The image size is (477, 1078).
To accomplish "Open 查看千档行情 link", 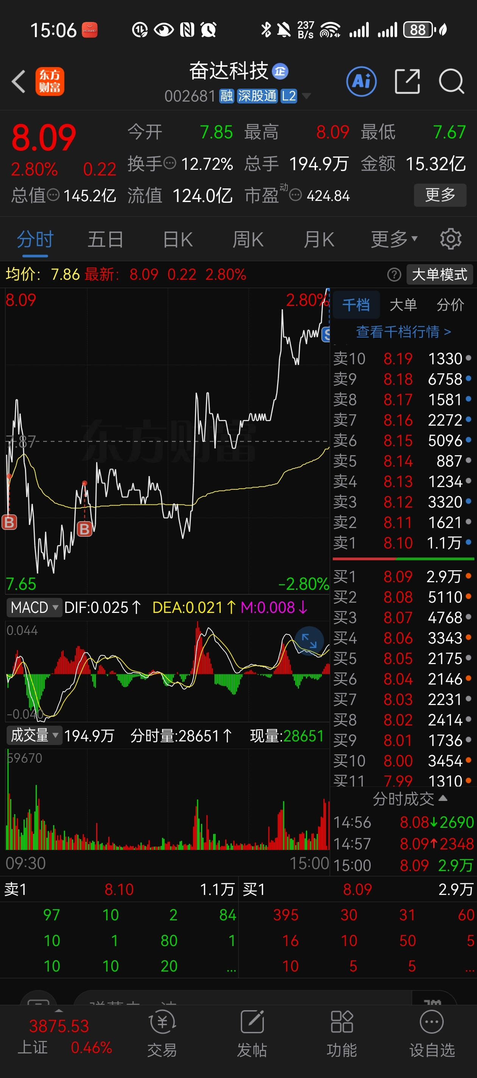I will coord(404,331).
